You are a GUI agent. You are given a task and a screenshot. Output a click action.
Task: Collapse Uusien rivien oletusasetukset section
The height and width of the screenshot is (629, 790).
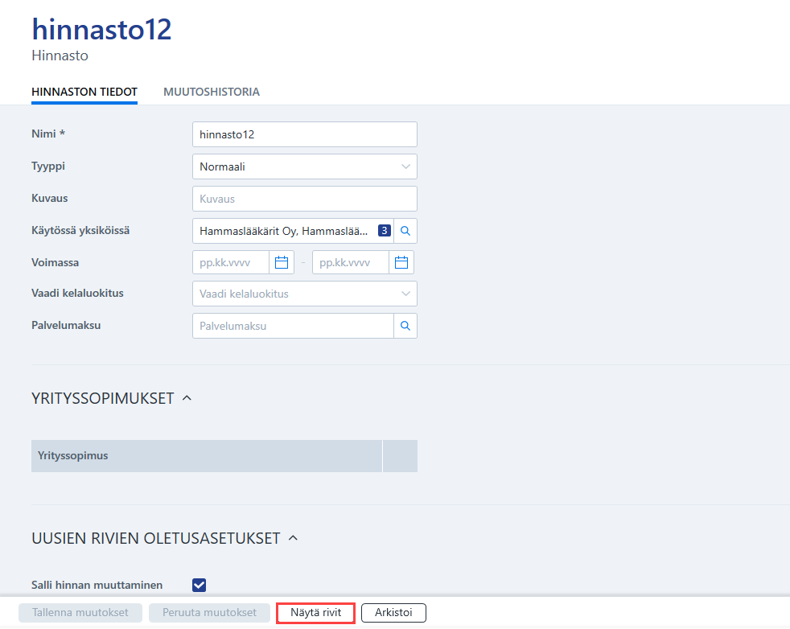point(293,538)
